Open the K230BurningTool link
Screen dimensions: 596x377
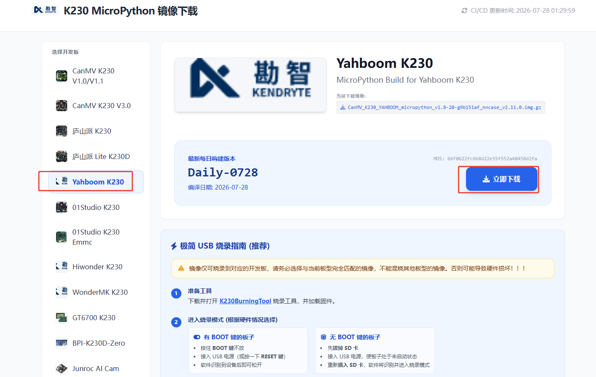(245, 301)
